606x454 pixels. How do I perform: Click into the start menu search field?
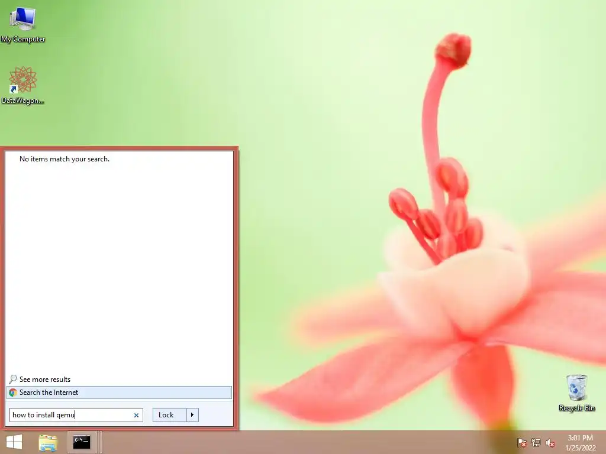point(76,415)
